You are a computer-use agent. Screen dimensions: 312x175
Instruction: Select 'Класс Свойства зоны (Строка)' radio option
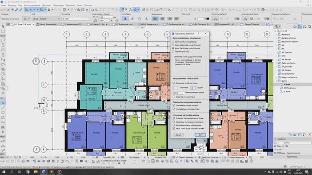[x=173, y=45]
